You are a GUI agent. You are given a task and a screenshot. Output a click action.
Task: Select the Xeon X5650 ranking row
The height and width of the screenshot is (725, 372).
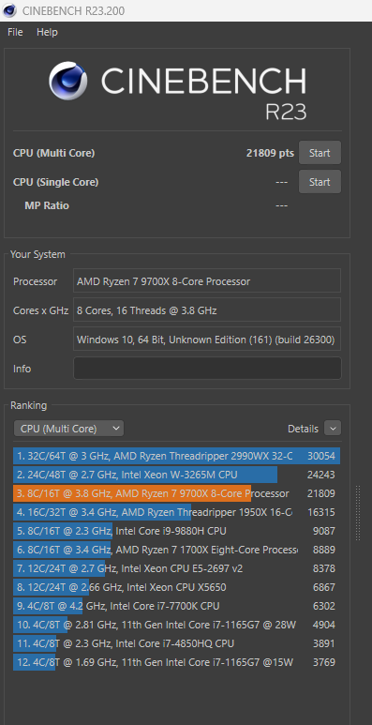click(x=176, y=587)
